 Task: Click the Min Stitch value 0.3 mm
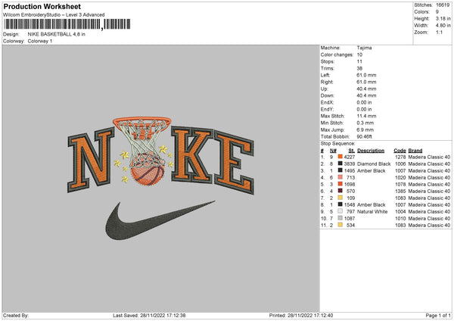point(365,123)
